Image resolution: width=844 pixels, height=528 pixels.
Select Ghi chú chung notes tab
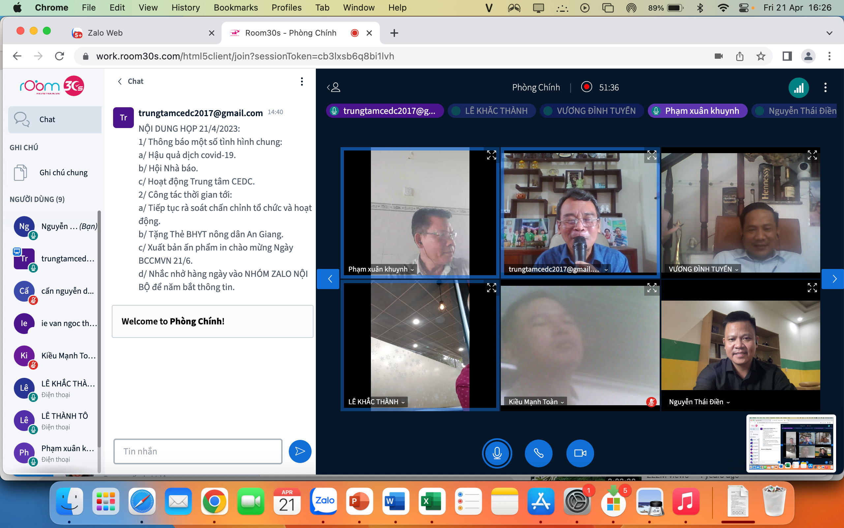click(54, 173)
